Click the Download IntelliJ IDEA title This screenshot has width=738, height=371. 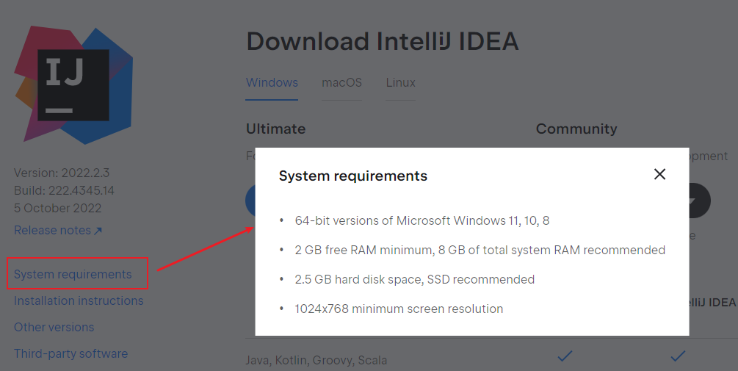[x=382, y=42]
